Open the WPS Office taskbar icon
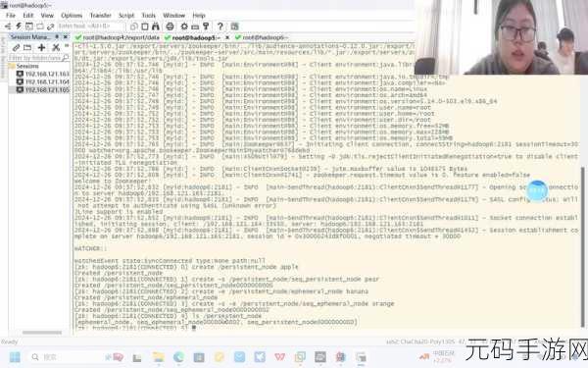 (x=279, y=357)
